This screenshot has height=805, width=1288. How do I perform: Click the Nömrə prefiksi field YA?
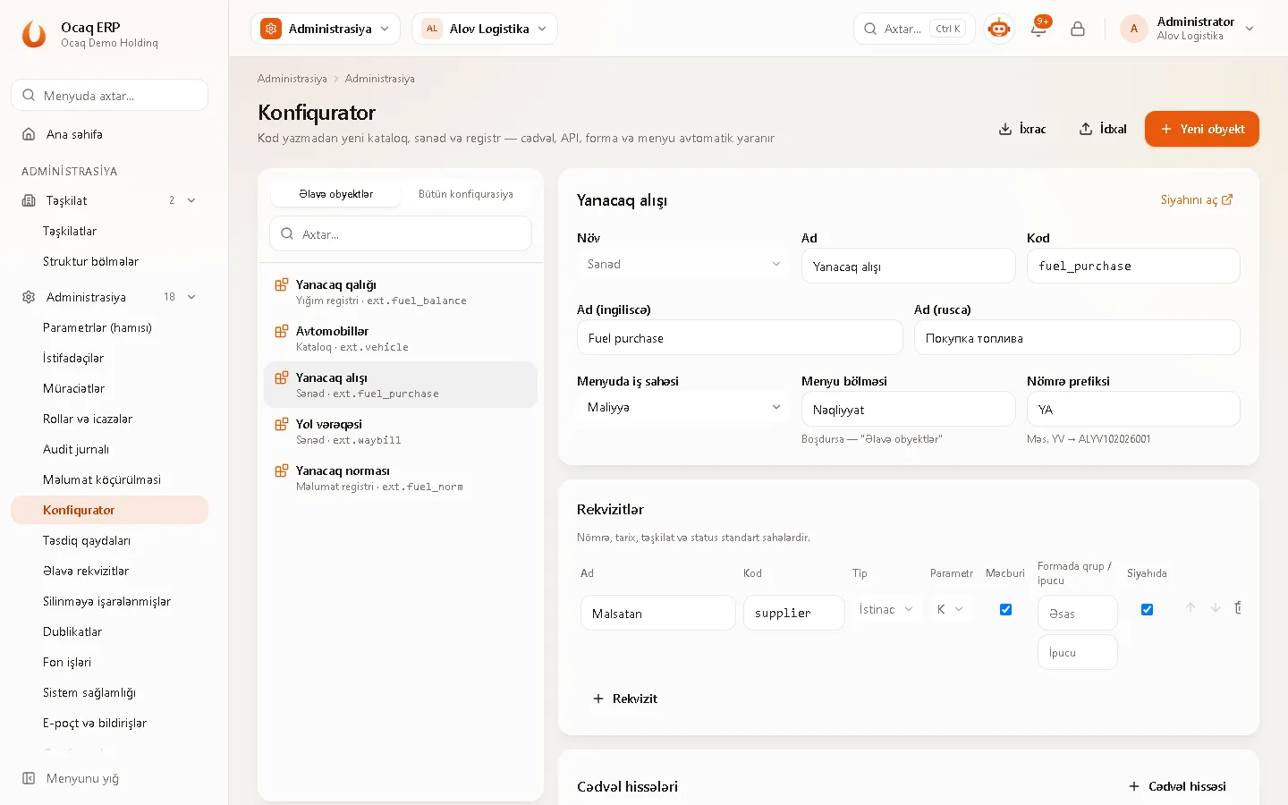1133,409
